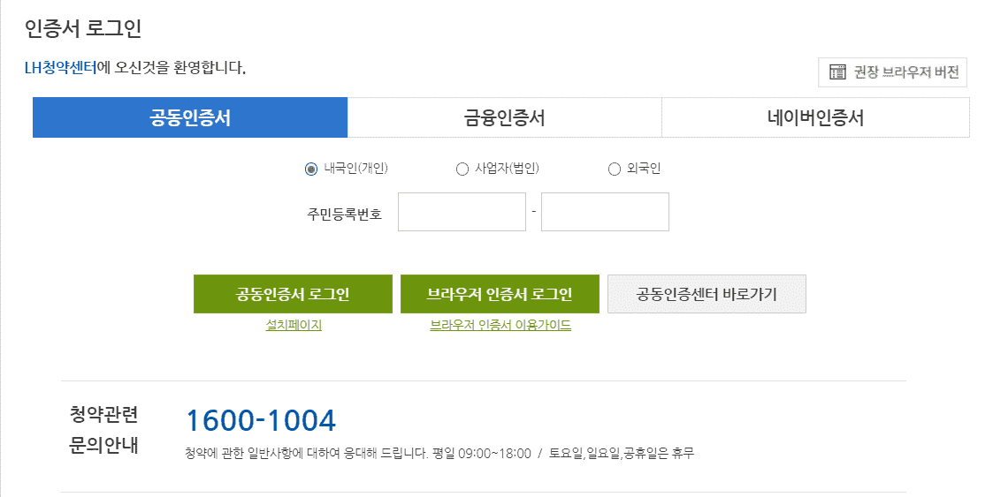The height and width of the screenshot is (497, 993).
Task: Select the 내국인(개인) radio button
Action: click(311, 169)
